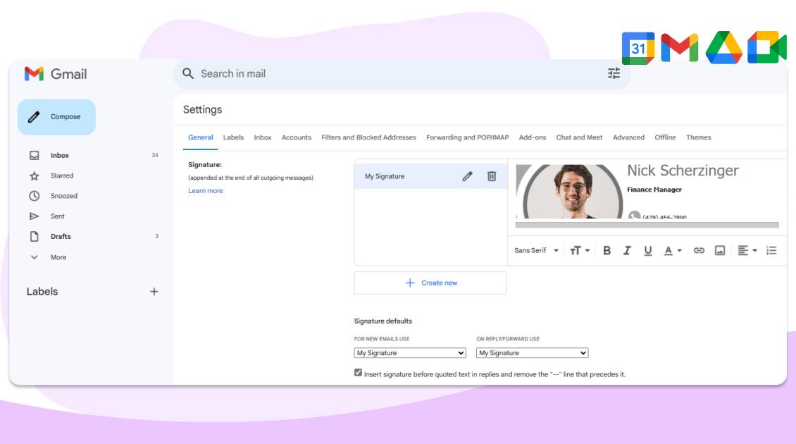Switch to the Advanced tab

pyautogui.click(x=628, y=137)
